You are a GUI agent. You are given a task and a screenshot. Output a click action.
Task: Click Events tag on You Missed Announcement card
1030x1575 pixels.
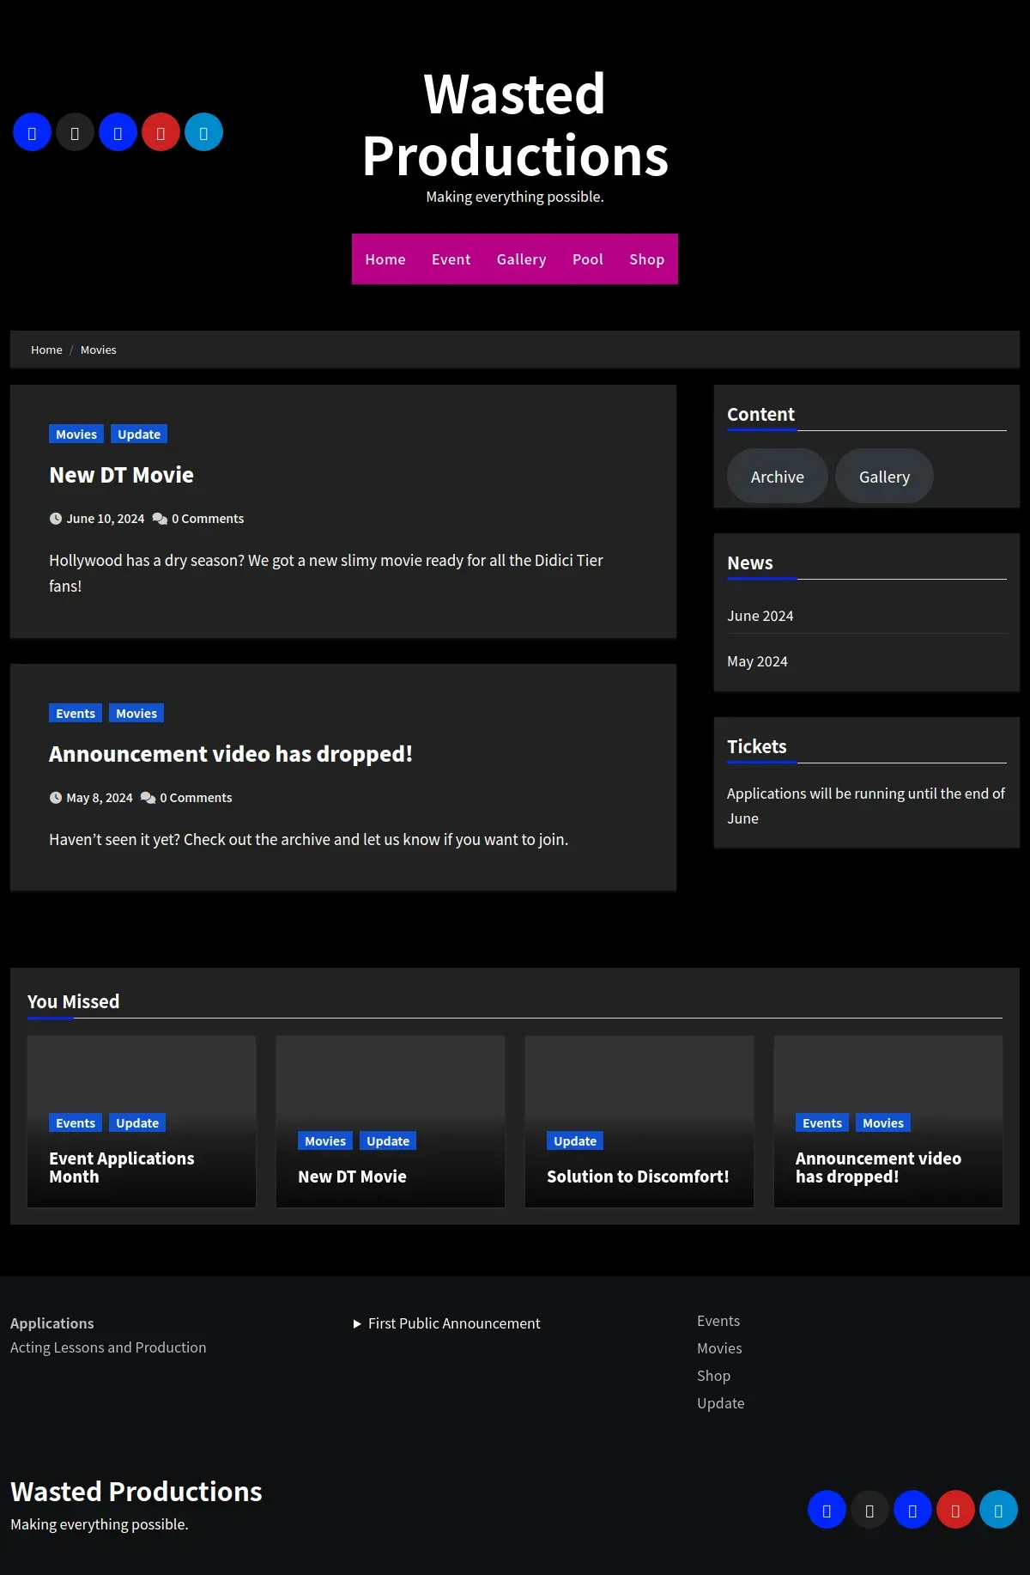(822, 1123)
